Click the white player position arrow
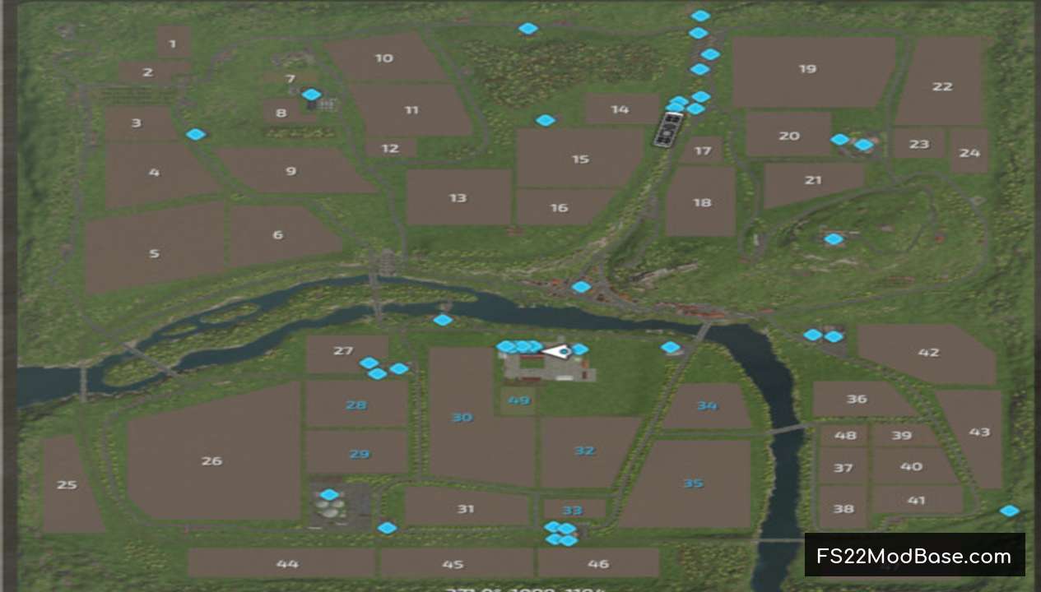 coord(556,351)
